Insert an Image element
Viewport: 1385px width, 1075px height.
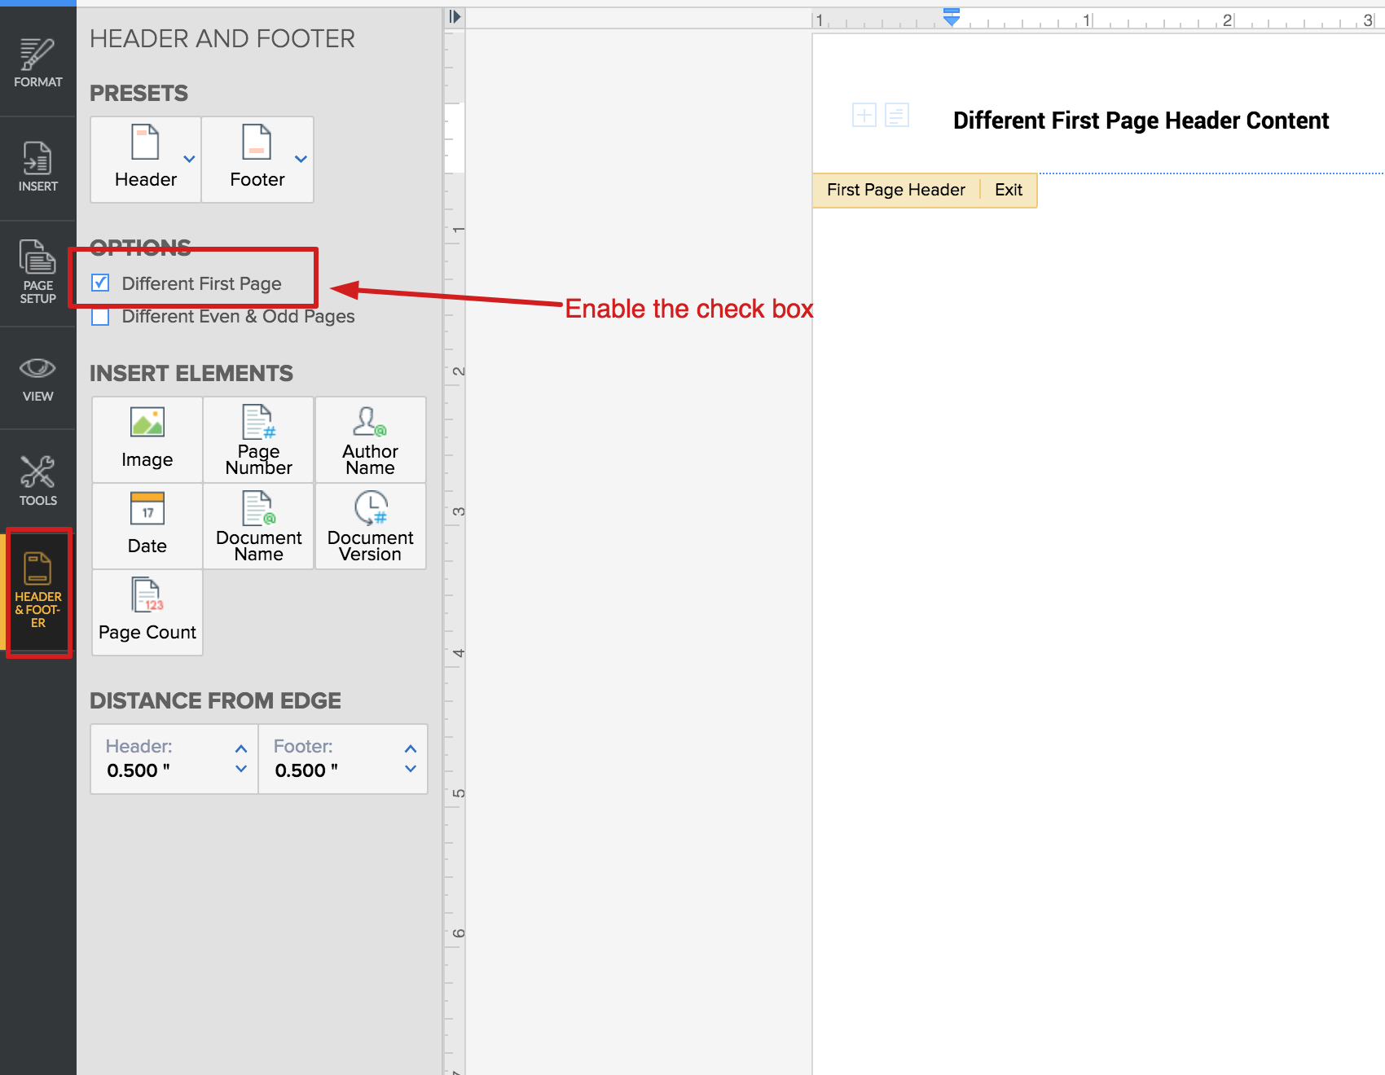tap(147, 440)
